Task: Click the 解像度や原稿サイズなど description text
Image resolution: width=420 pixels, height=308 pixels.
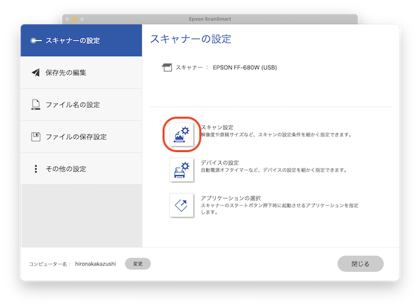Action: pyautogui.click(x=276, y=135)
